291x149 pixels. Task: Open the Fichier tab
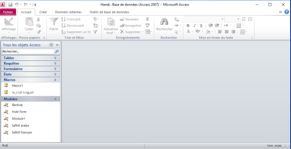coord(8,12)
